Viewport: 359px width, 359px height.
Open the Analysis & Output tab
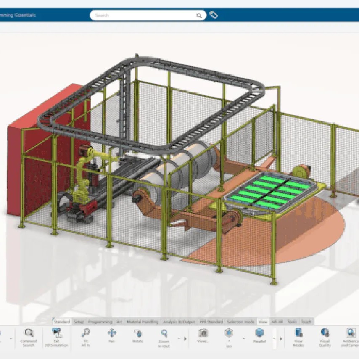point(179,322)
